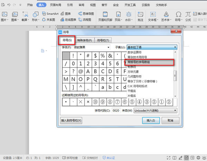Select the page layout view icon

pyautogui.click(x=186, y=158)
